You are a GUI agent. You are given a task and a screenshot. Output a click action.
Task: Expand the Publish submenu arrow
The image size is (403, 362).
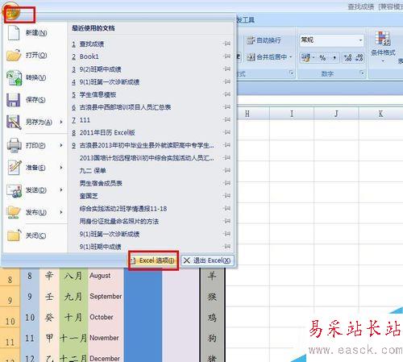coord(61,212)
